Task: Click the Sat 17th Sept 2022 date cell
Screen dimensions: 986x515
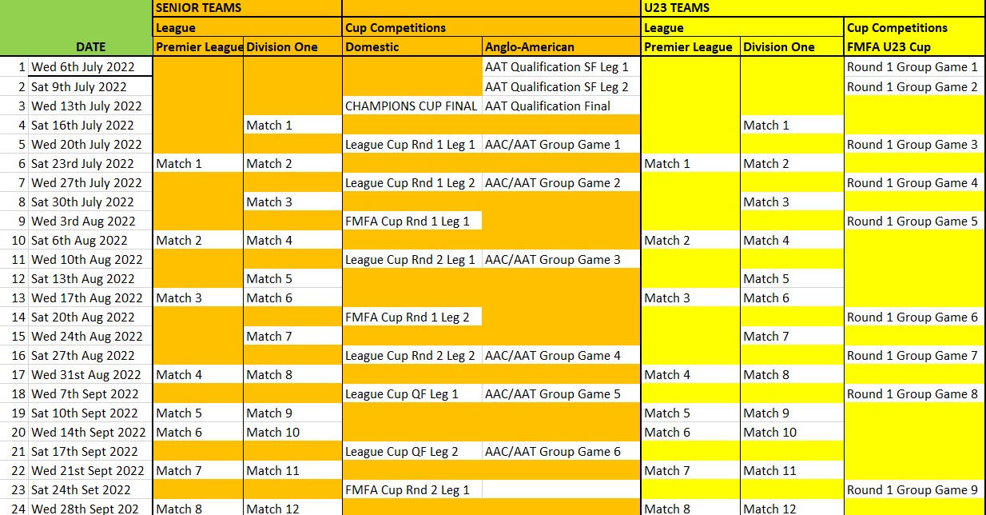Action: [x=90, y=452]
